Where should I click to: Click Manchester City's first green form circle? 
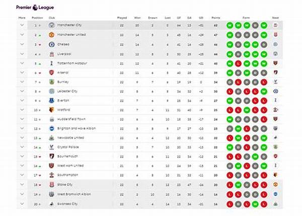[x=230, y=25]
